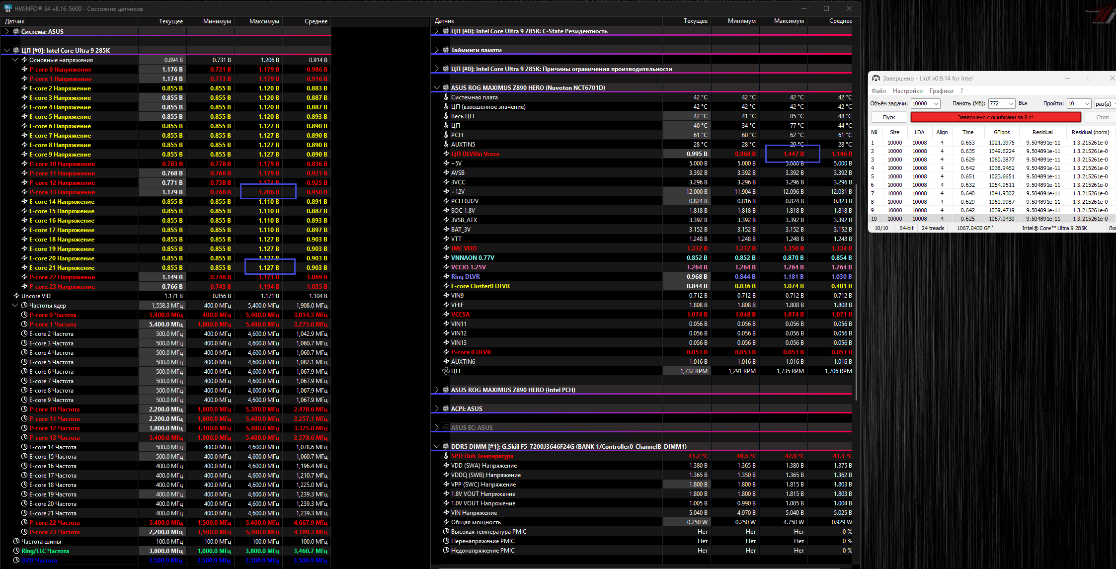This screenshot has height=569, width=1116.
Task: Click the chip icon for Система: ASUS
Action: pyautogui.click(x=16, y=31)
